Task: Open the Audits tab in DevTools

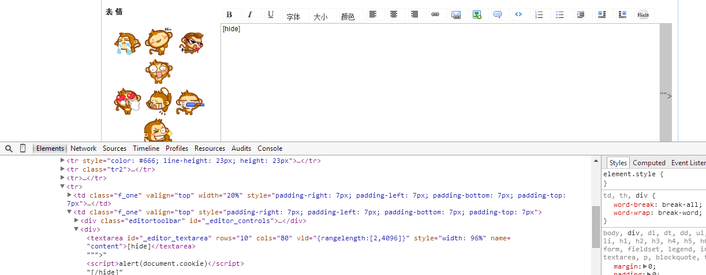Action: pyautogui.click(x=241, y=148)
